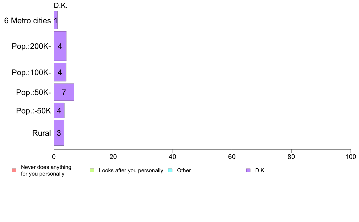Select the Rural bar showing 3

point(59,133)
